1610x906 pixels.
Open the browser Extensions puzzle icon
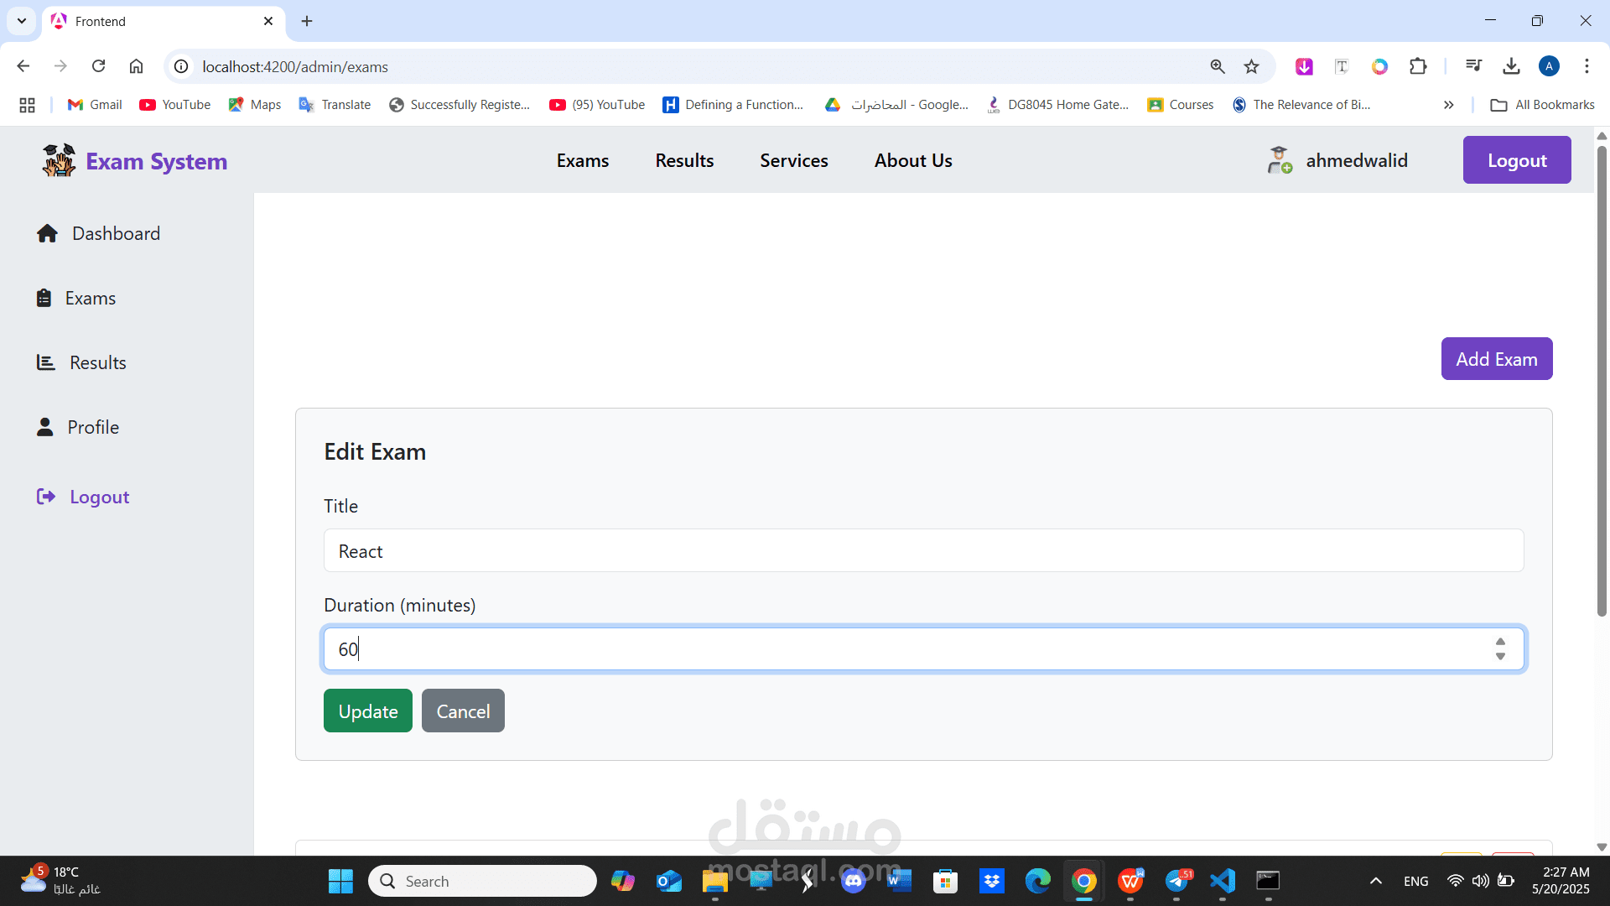pos(1418,66)
